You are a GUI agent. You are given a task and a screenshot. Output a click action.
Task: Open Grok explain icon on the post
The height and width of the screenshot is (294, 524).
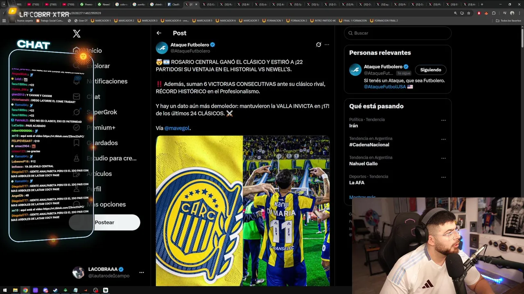(318, 45)
